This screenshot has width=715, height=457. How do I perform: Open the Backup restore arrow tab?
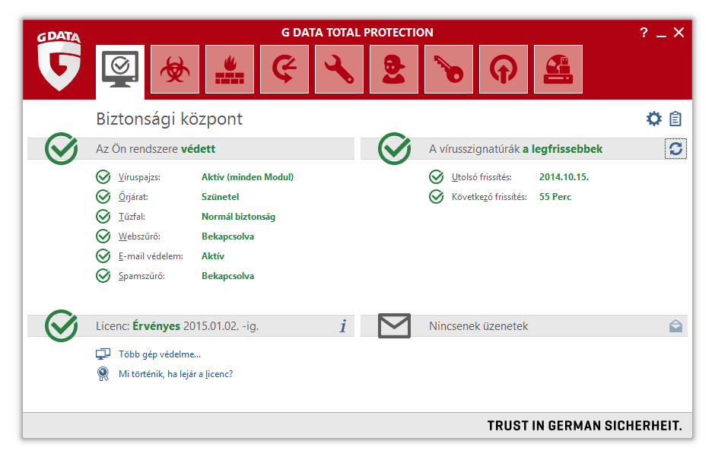pyautogui.click(x=284, y=69)
